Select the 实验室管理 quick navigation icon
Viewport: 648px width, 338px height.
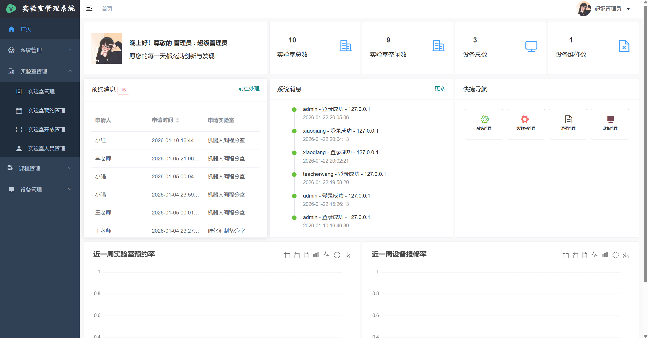(x=526, y=124)
